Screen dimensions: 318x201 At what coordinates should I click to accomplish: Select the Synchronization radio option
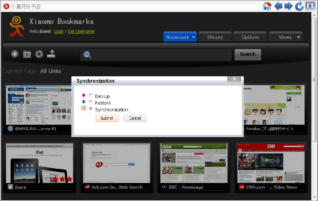[91, 109]
